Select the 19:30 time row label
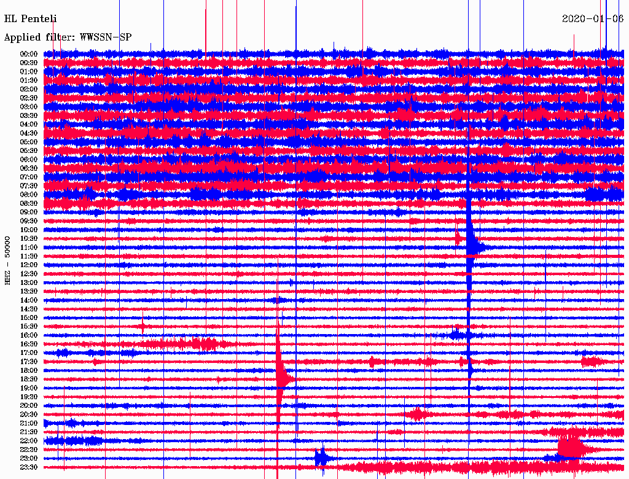629x479 pixels. pos(29,397)
